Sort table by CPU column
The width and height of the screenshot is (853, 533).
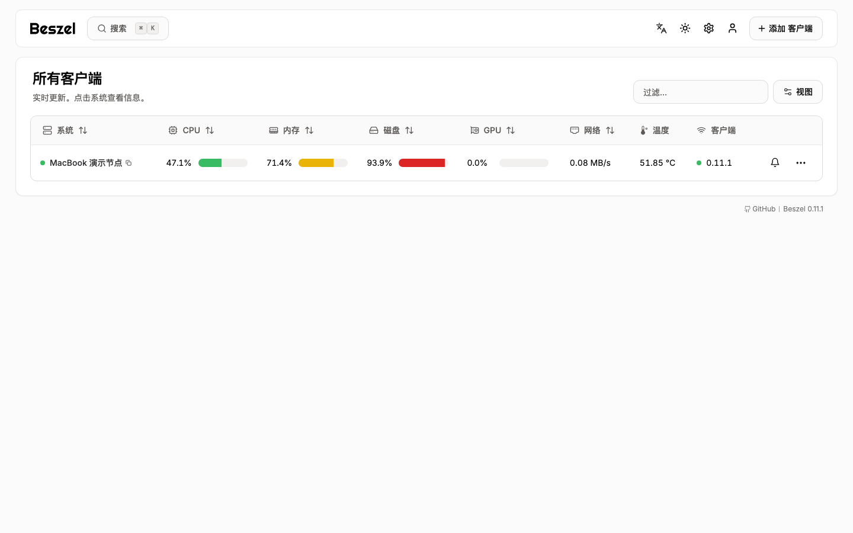pos(191,130)
